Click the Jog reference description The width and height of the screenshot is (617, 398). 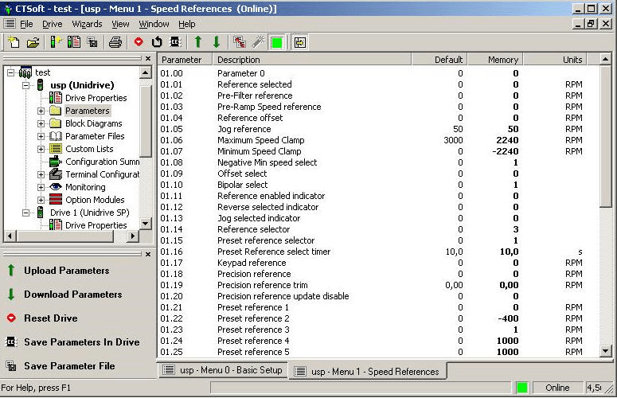tap(244, 130)
